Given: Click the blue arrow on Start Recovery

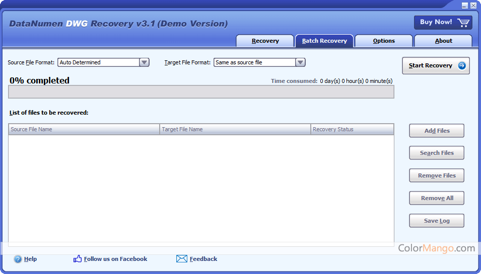Looking at the screenshot, I should pyautogui.click(x=462, y=65).
